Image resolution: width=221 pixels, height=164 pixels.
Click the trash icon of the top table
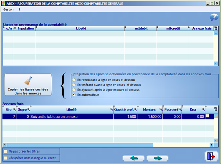(x=216, y=28)
